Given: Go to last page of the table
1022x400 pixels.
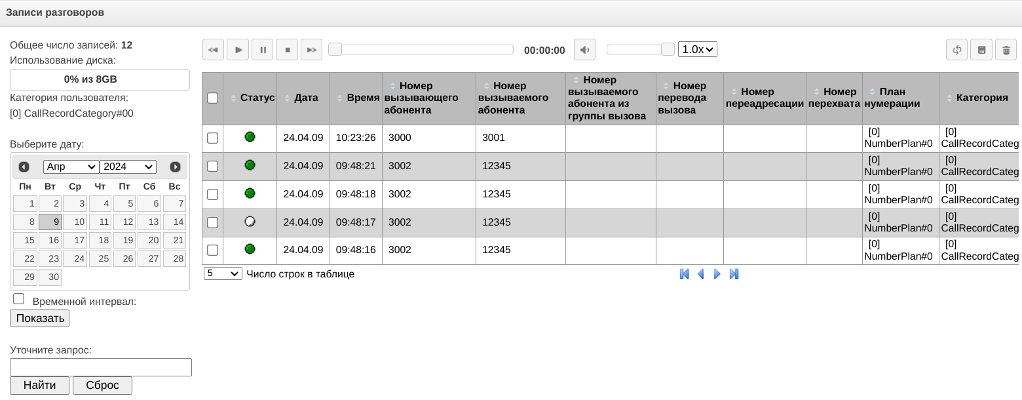Looking at the screenshot, I should [x=734, y=274].
